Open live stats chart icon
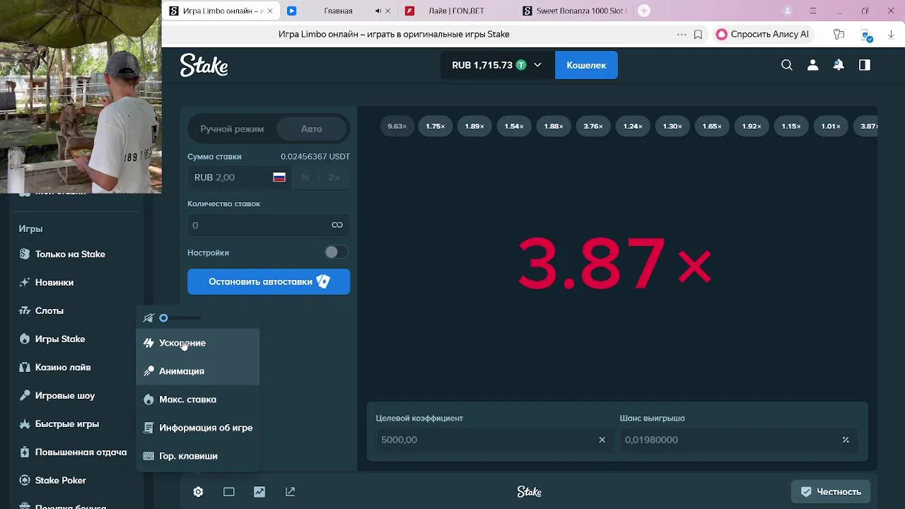The height and width of the screenshot is (509, 905). [259, 492]
